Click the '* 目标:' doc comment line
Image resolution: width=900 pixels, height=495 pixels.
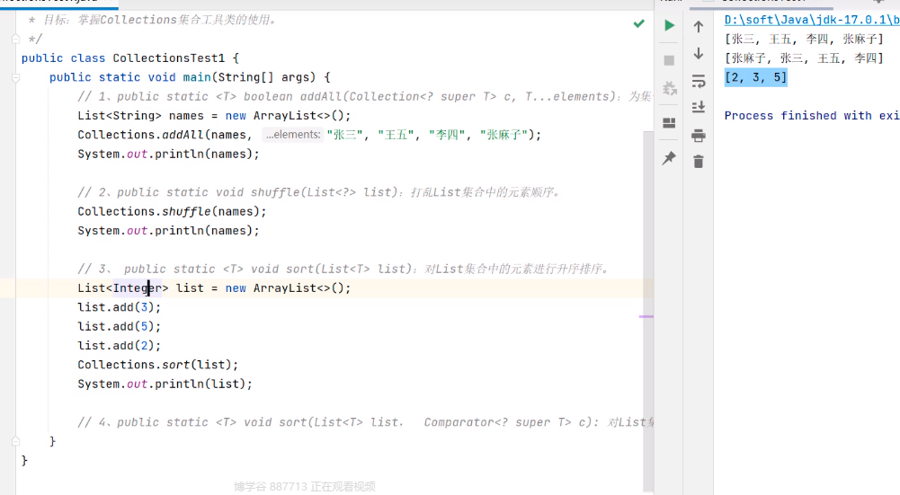(x=153, y=20)
